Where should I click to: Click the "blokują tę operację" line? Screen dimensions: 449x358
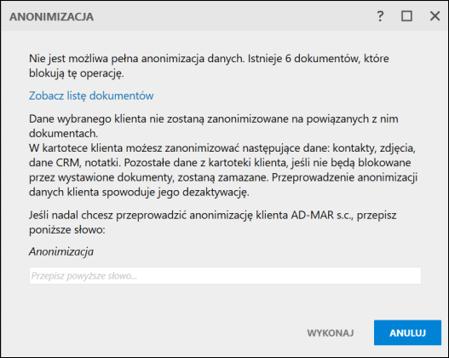76,73
